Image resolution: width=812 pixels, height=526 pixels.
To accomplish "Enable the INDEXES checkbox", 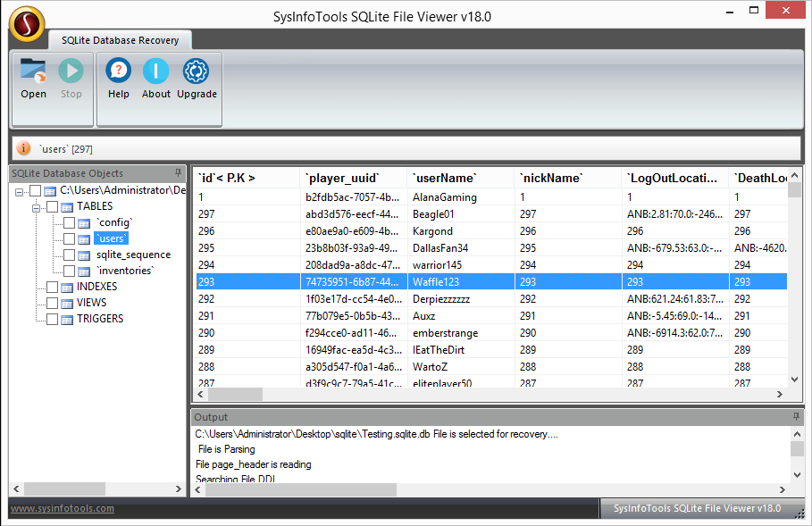I will [x=53, y=287].
